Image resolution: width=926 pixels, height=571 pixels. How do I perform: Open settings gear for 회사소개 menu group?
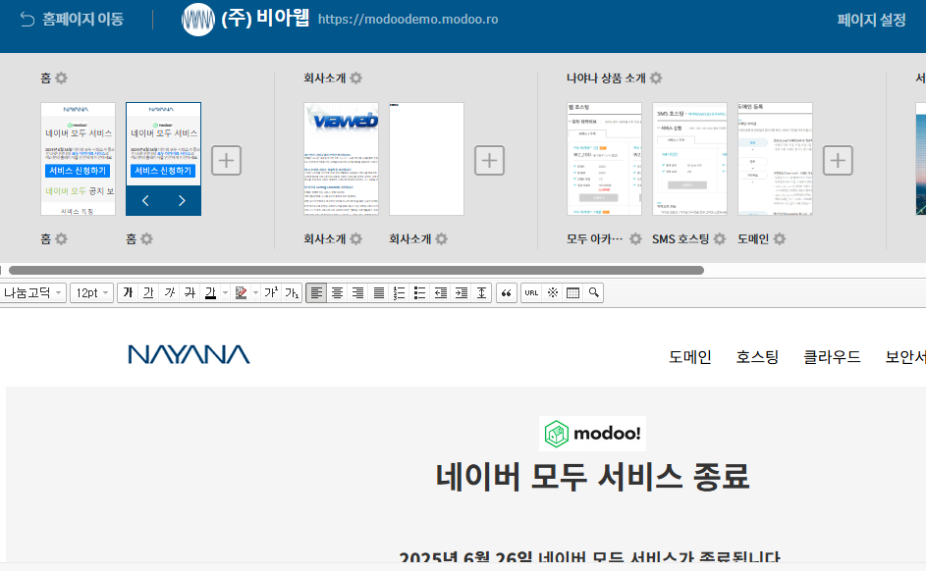pos(356,78)
